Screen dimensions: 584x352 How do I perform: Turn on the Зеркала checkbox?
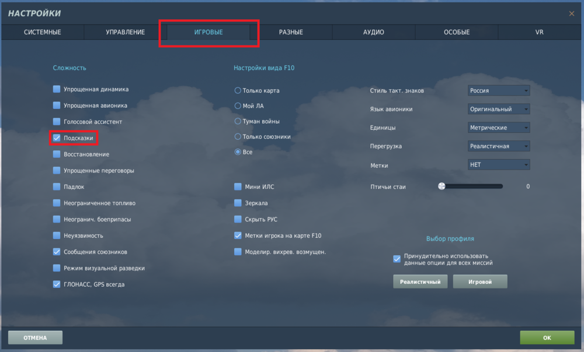[x=238, y=203]
